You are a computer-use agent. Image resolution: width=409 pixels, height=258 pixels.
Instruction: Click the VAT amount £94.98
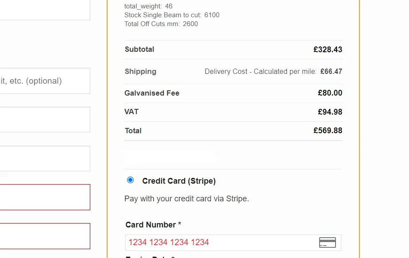pyautogui.click(x=330, y=112)
